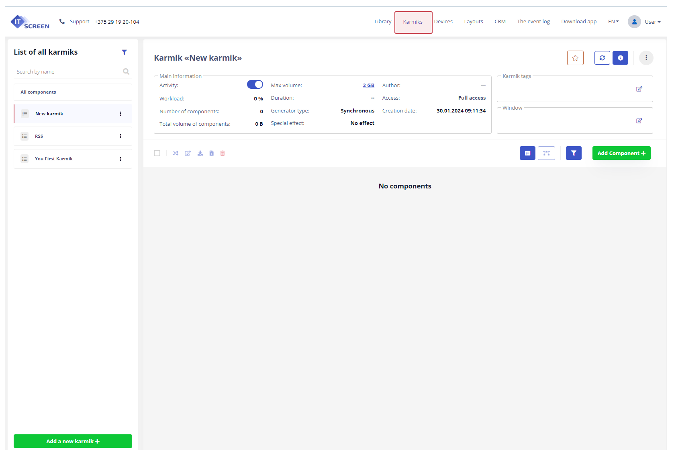Open the Devices tab
This screenshot has height=450, width=674.
[443, 22]
